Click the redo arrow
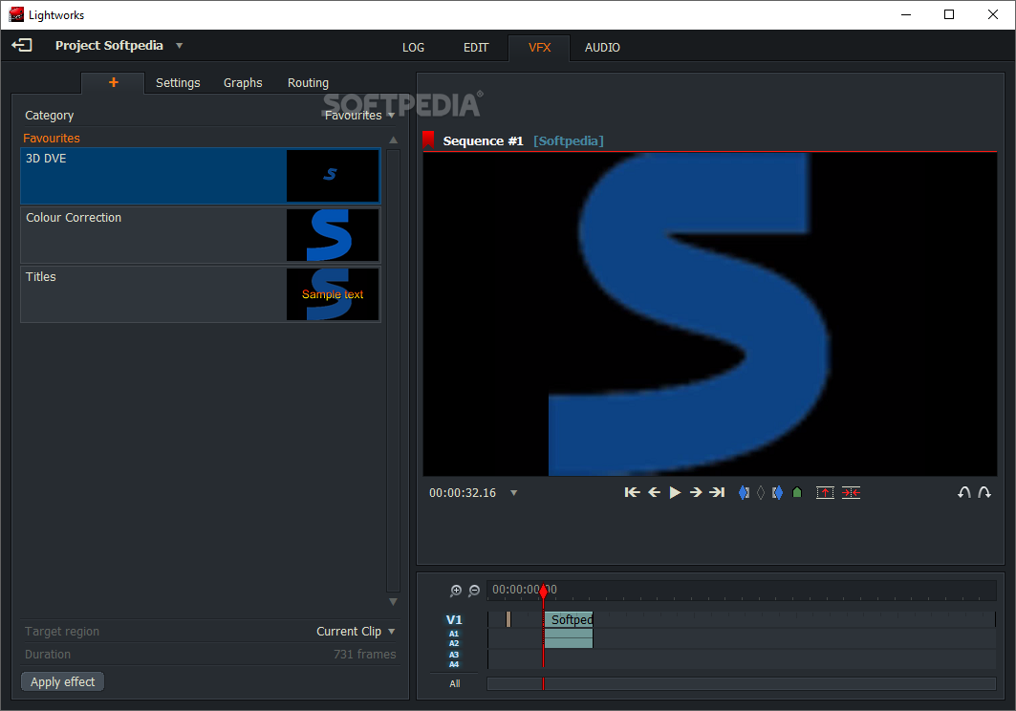Viewport: 1016px width, 711px height. 984,492
